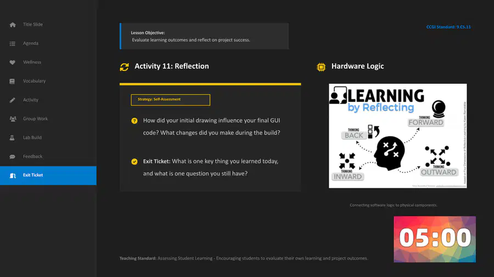Screen dimensions: 494x277
Task: Open the Learning by Reflecting image
Action: click(397, 136)
